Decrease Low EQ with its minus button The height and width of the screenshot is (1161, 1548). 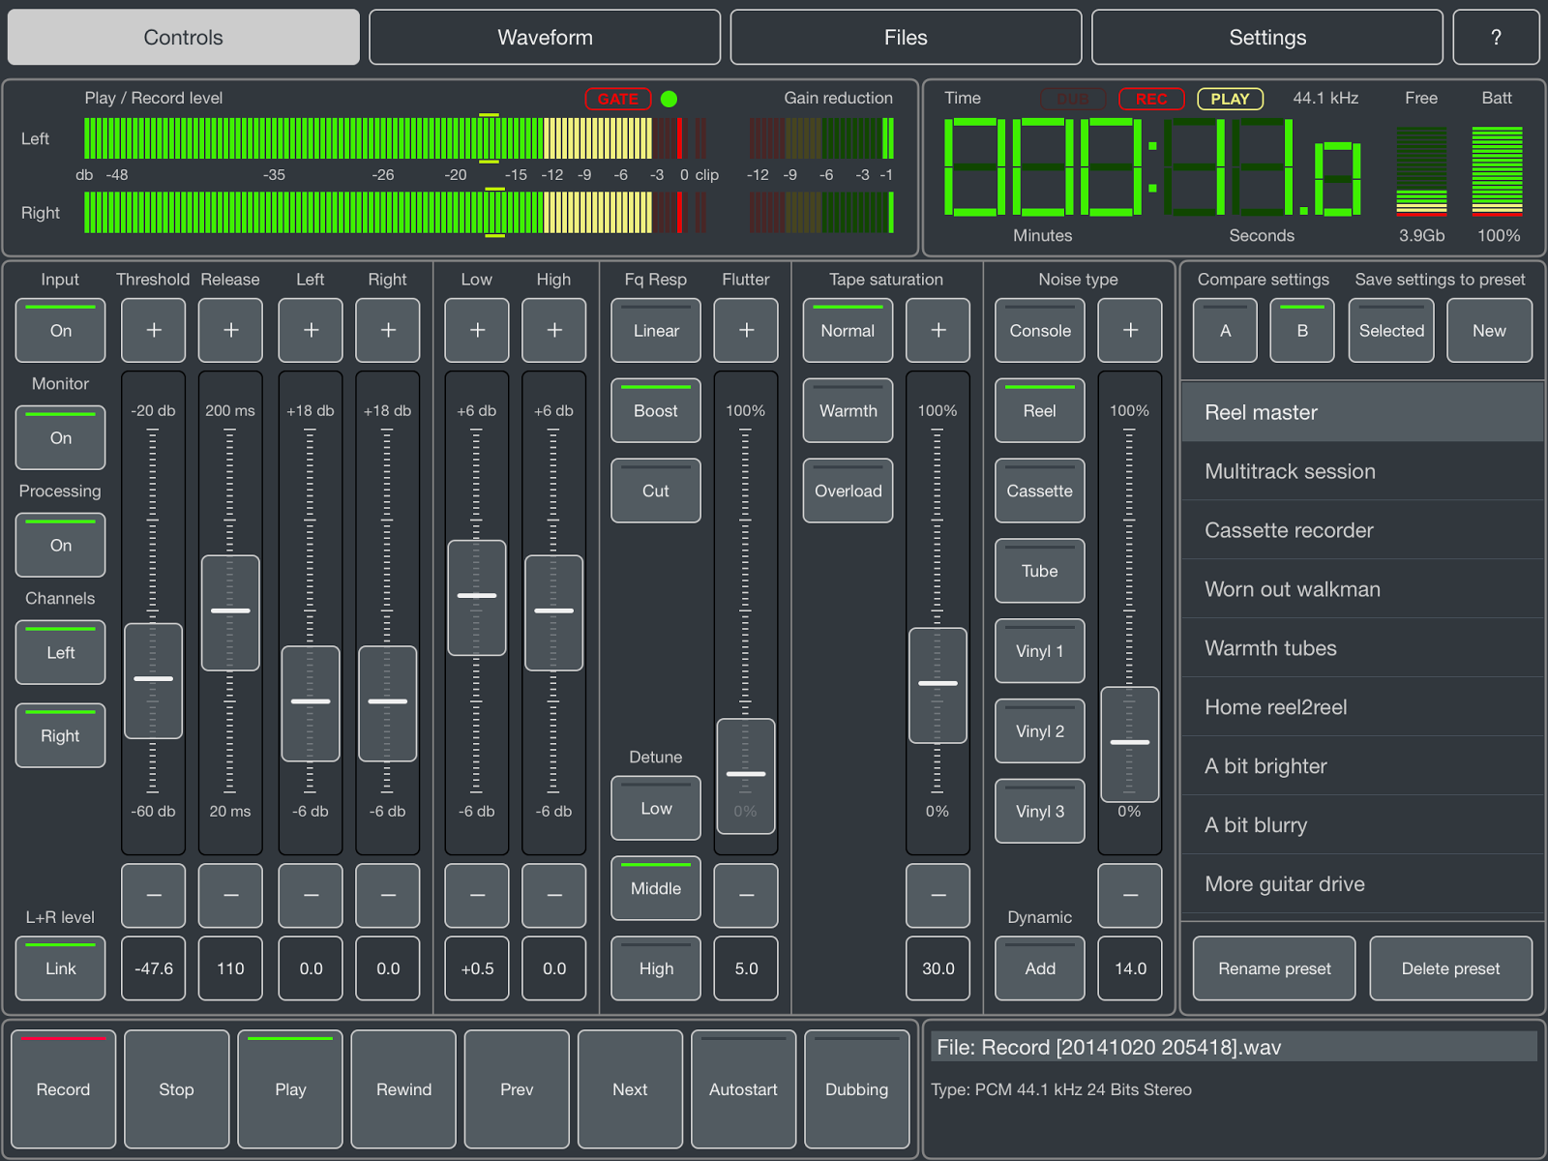477,895
